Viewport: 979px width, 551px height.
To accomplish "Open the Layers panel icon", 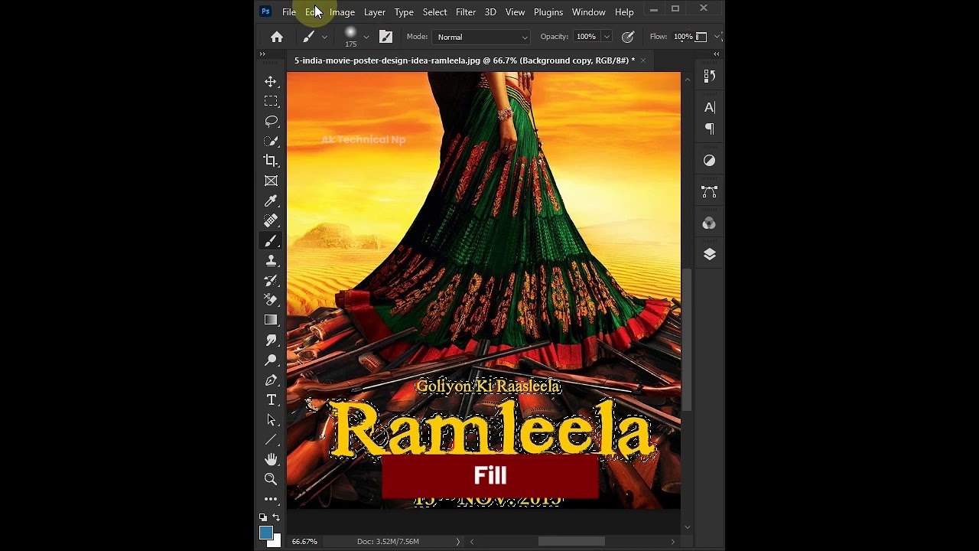I will (x=709, y=254).
